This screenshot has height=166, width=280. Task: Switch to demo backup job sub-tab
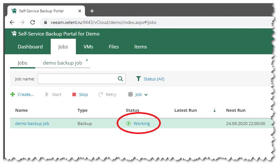pos(62,63)
